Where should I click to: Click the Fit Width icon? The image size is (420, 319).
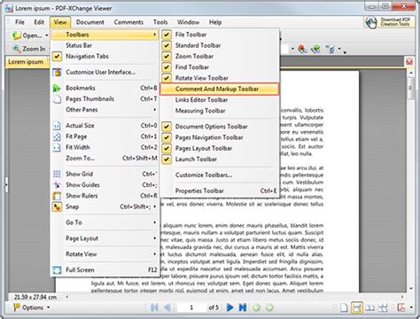click(x=57, y=147)
